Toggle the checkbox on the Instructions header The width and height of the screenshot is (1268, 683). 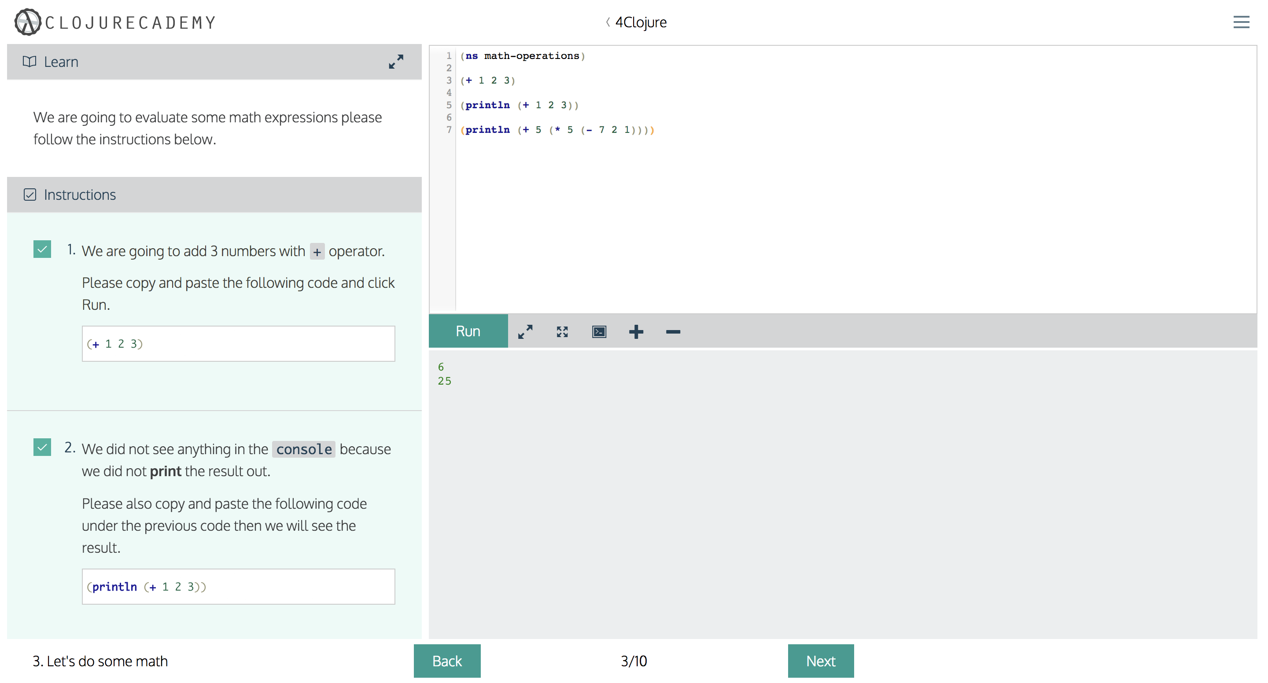coord(30,195)
